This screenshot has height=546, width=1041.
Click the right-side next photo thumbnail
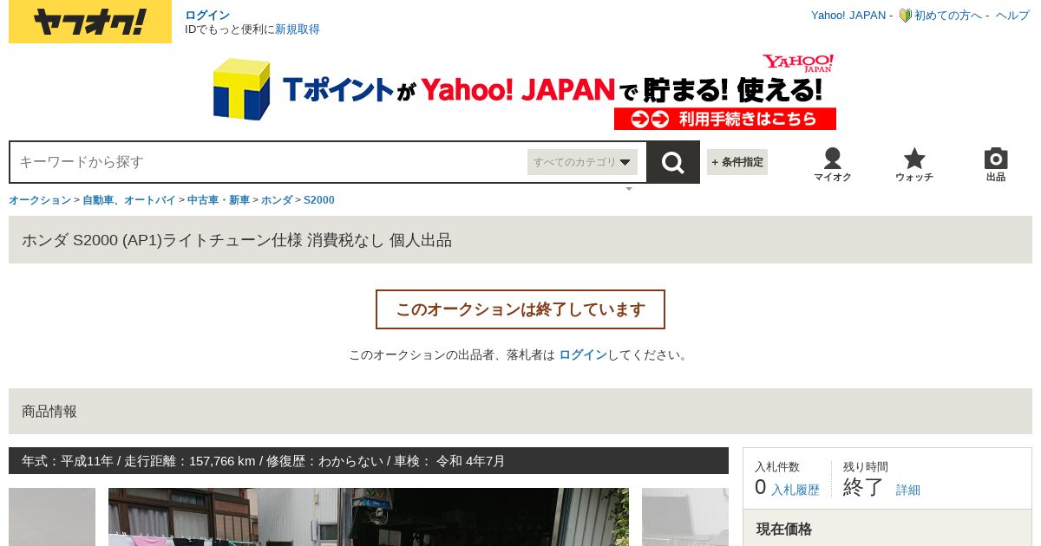(685, 517)
